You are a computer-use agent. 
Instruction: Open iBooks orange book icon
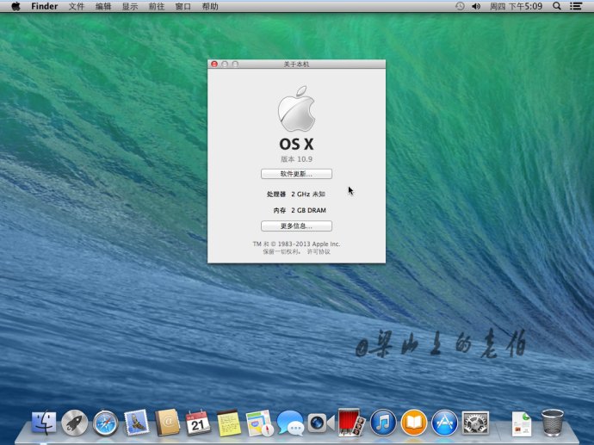tap(414, 423)
